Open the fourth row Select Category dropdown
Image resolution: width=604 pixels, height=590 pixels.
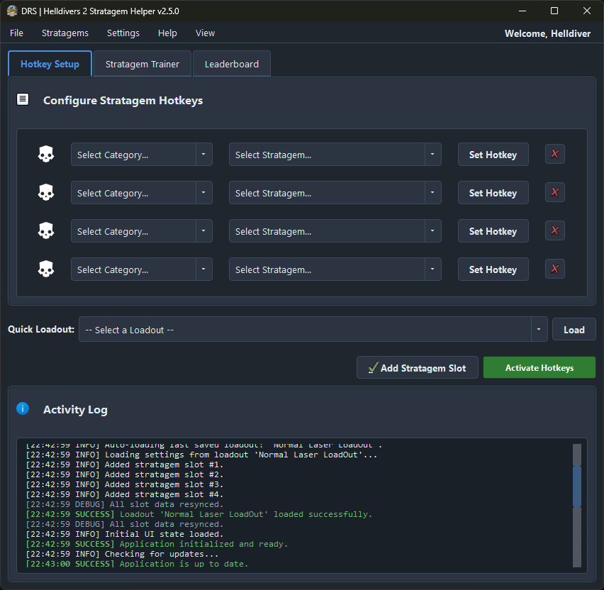click(x=141, y=269)
